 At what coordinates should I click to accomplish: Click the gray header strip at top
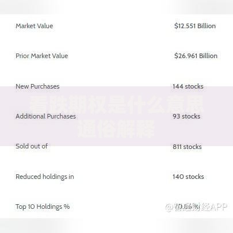point(116,7)
